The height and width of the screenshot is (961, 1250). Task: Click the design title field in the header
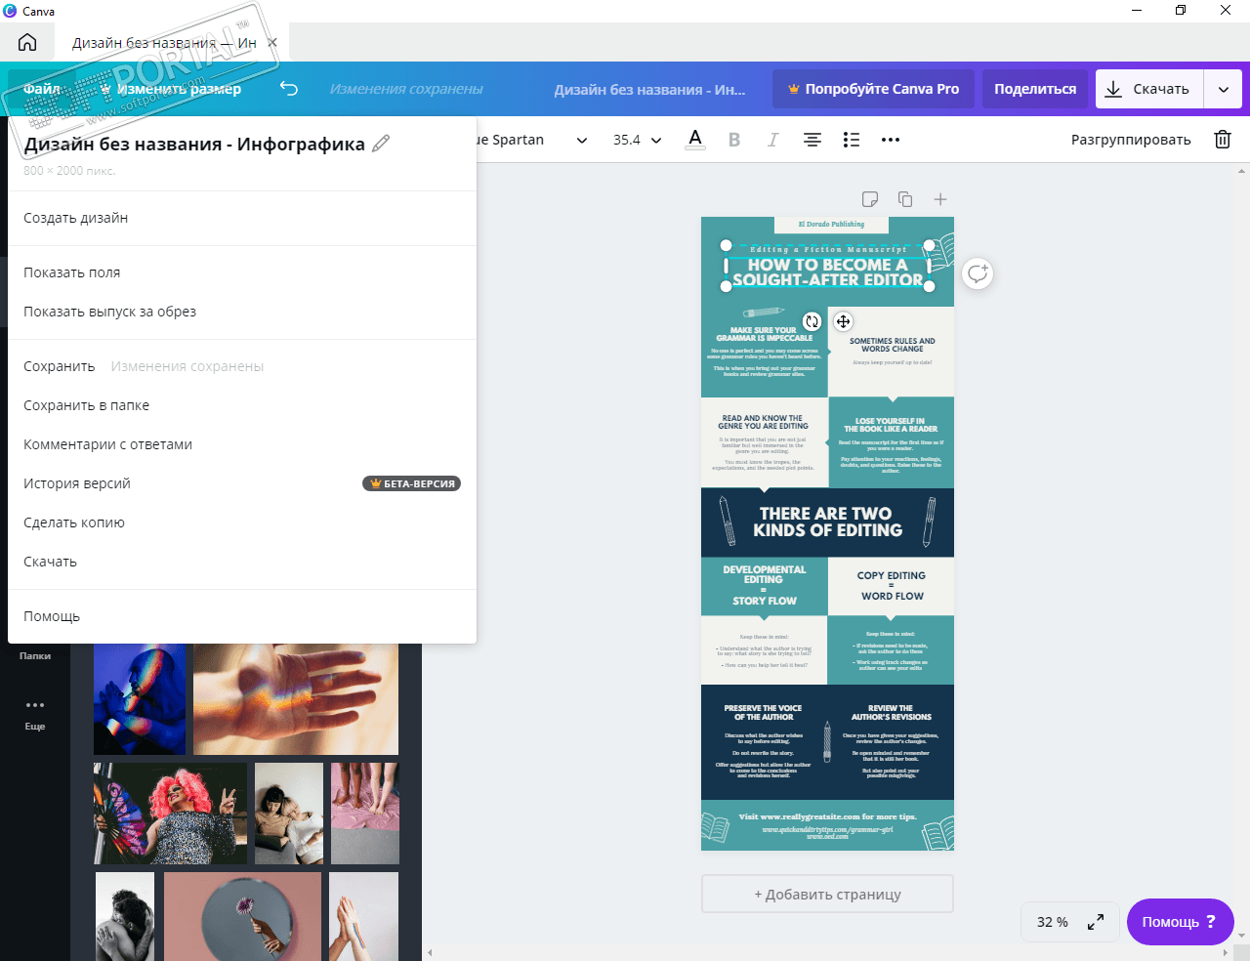649,89
